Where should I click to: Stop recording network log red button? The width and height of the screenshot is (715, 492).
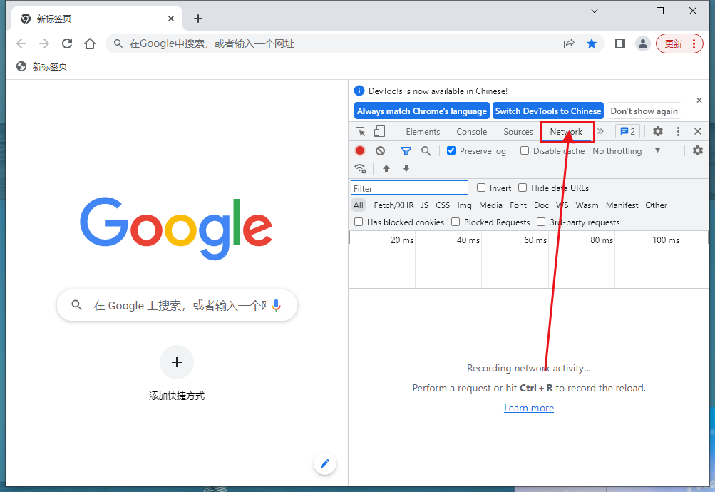point(360,150)
